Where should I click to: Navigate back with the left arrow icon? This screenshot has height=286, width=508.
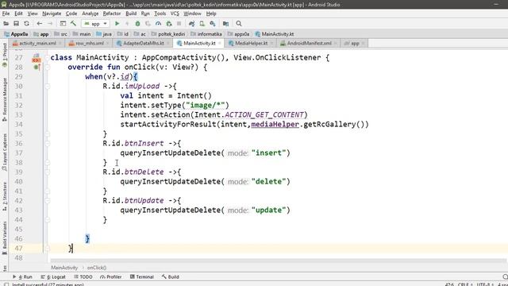pos(40,24)
